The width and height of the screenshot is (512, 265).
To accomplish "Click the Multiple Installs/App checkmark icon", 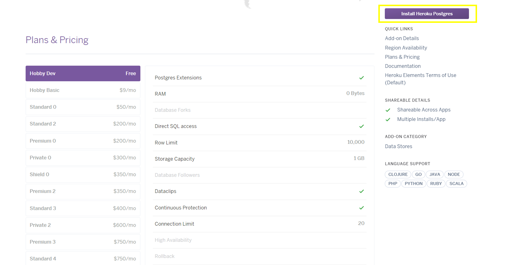I will (x=388, y=119).
